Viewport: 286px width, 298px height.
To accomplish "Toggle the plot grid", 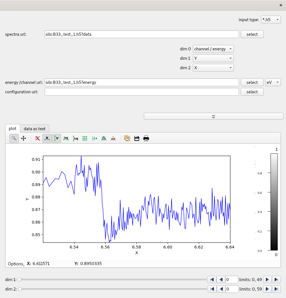I will click(85, 138).
